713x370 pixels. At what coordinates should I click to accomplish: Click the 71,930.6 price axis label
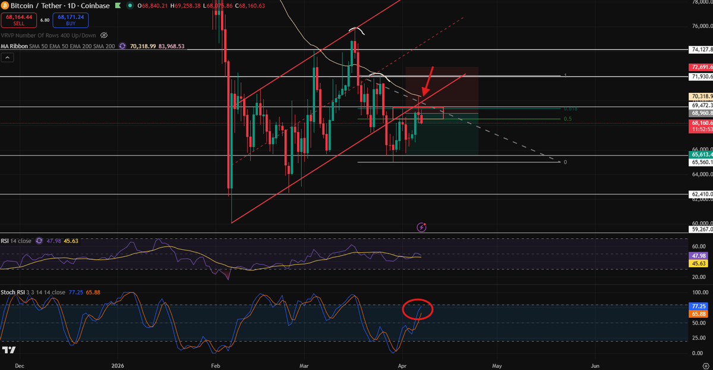click(x=701, y=77)
